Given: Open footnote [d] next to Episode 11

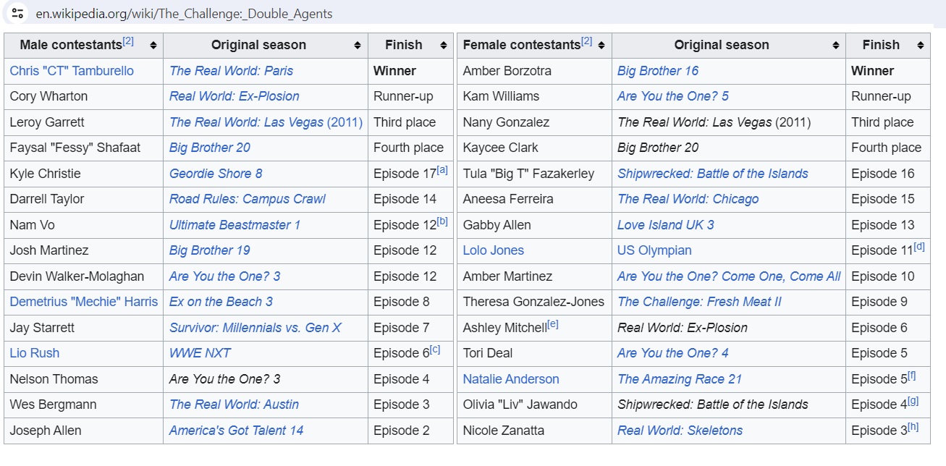Looking at the screenshot, I should pyautogui.click(x=919, y=247).
